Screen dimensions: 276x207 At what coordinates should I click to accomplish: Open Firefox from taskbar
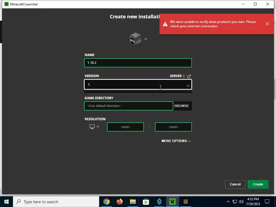[119, 202]
